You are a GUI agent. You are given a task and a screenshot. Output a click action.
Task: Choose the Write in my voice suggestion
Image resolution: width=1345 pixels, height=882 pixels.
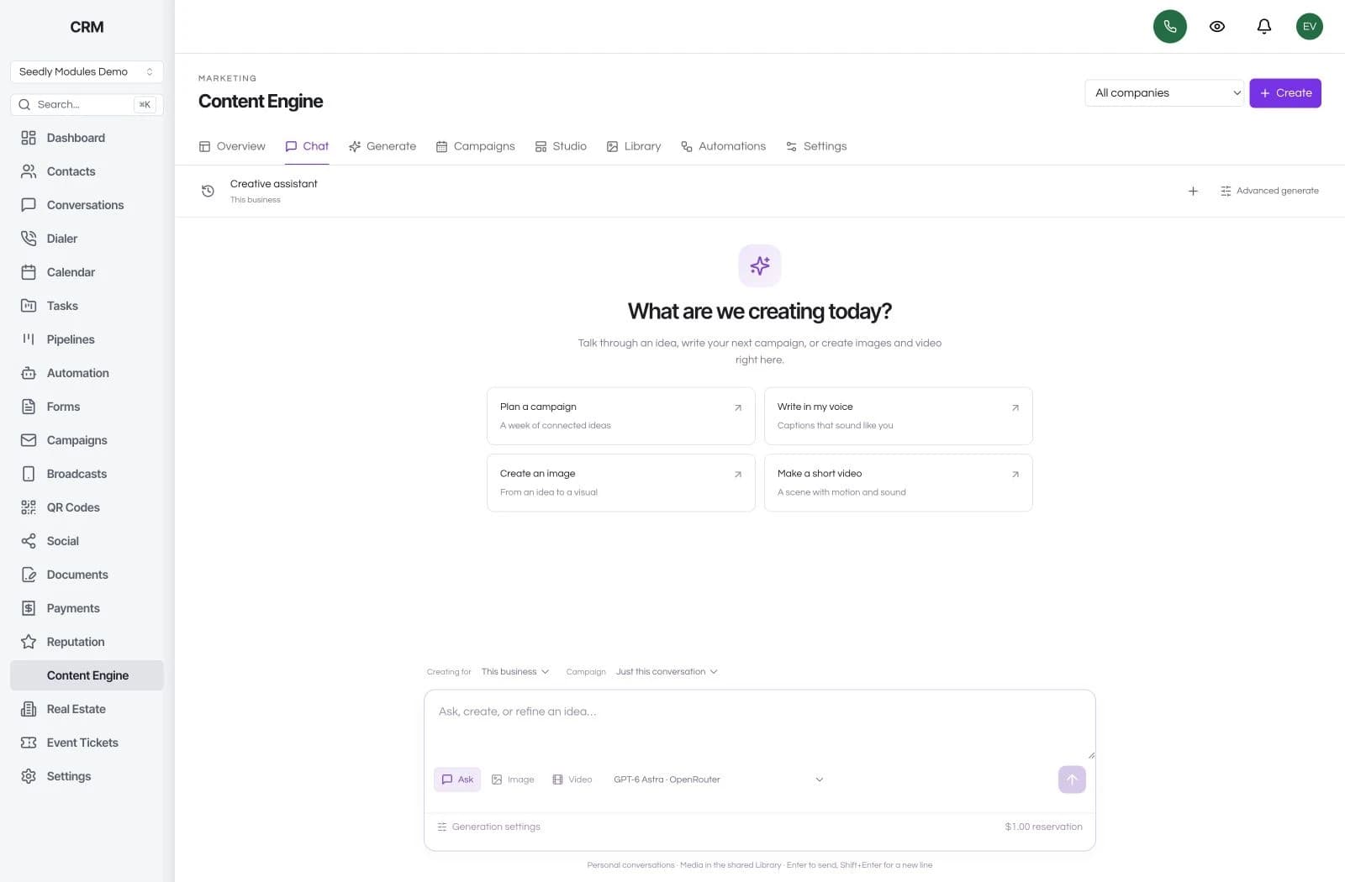pos(898,416)
